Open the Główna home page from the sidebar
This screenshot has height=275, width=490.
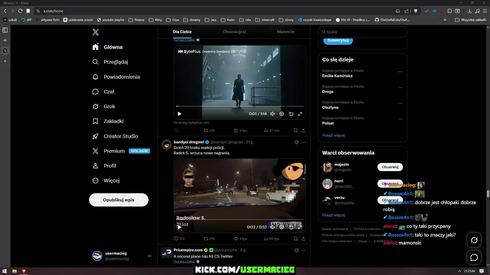107,47
